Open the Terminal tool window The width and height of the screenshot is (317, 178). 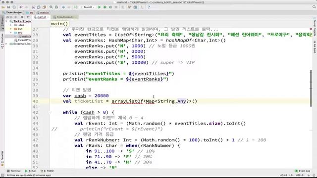13,171
